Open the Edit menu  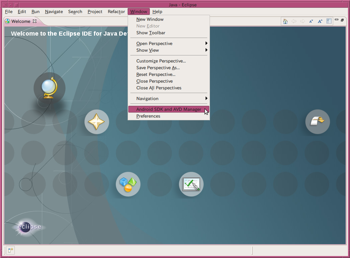coord(22,12)
